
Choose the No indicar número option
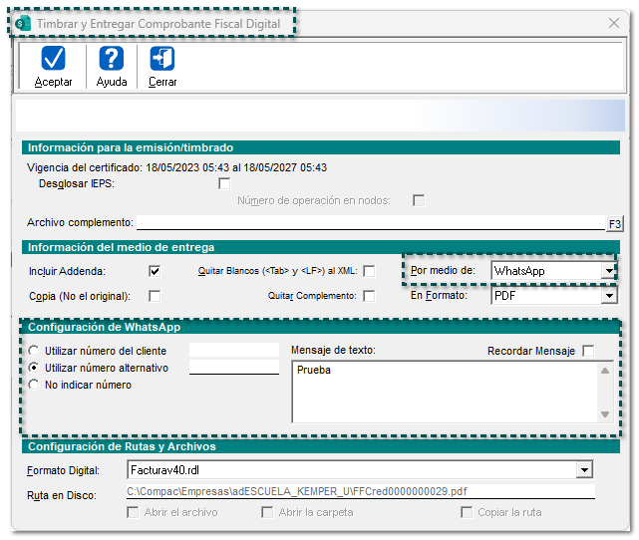click(36, 385)
